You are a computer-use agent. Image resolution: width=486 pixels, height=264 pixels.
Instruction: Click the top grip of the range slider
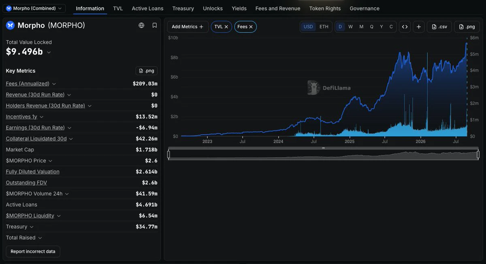click(323, 148)
